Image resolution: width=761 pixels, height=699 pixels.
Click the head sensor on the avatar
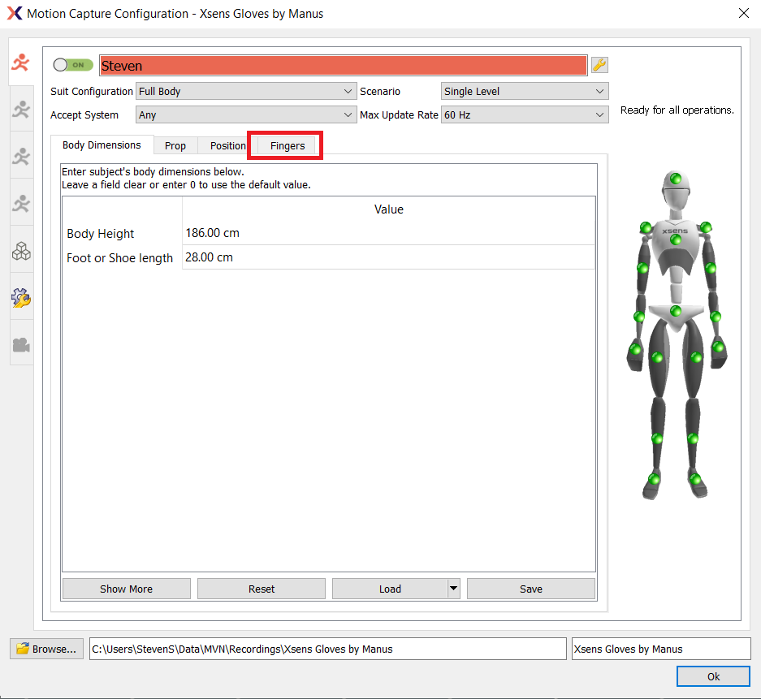coord(675,179)
